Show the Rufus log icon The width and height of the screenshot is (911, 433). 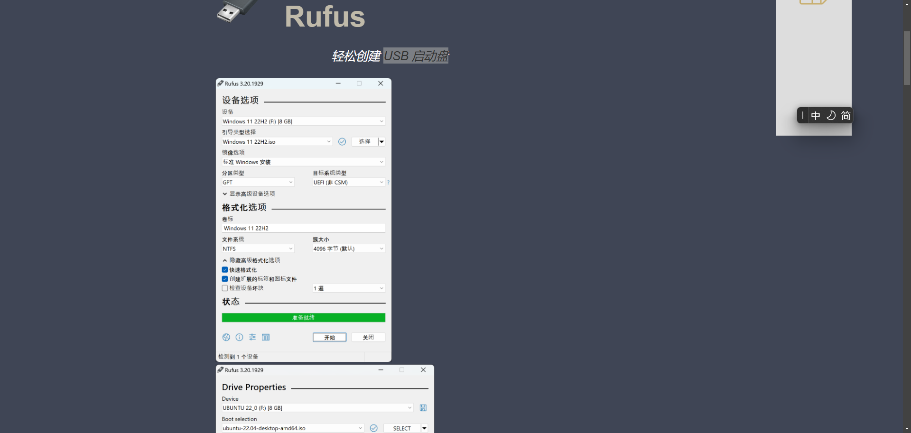click(266, 337)
